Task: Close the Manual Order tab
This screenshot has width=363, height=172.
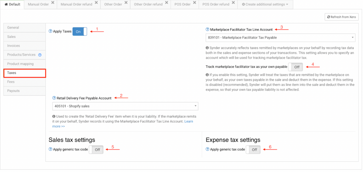Action: [53, 3]
